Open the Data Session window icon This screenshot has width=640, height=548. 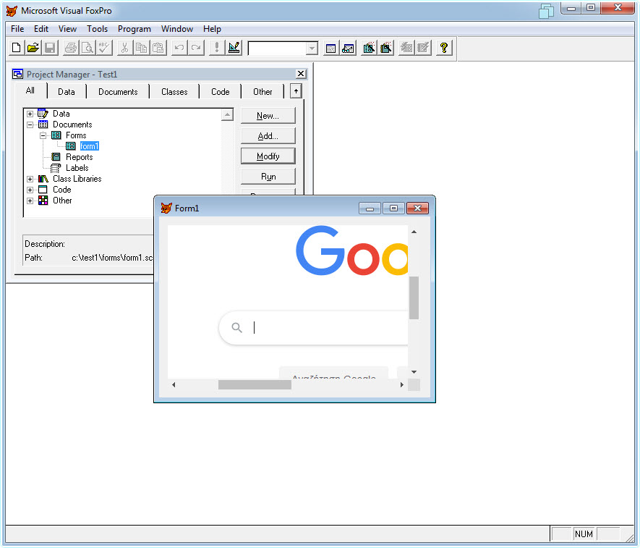(x=348, y=48)
